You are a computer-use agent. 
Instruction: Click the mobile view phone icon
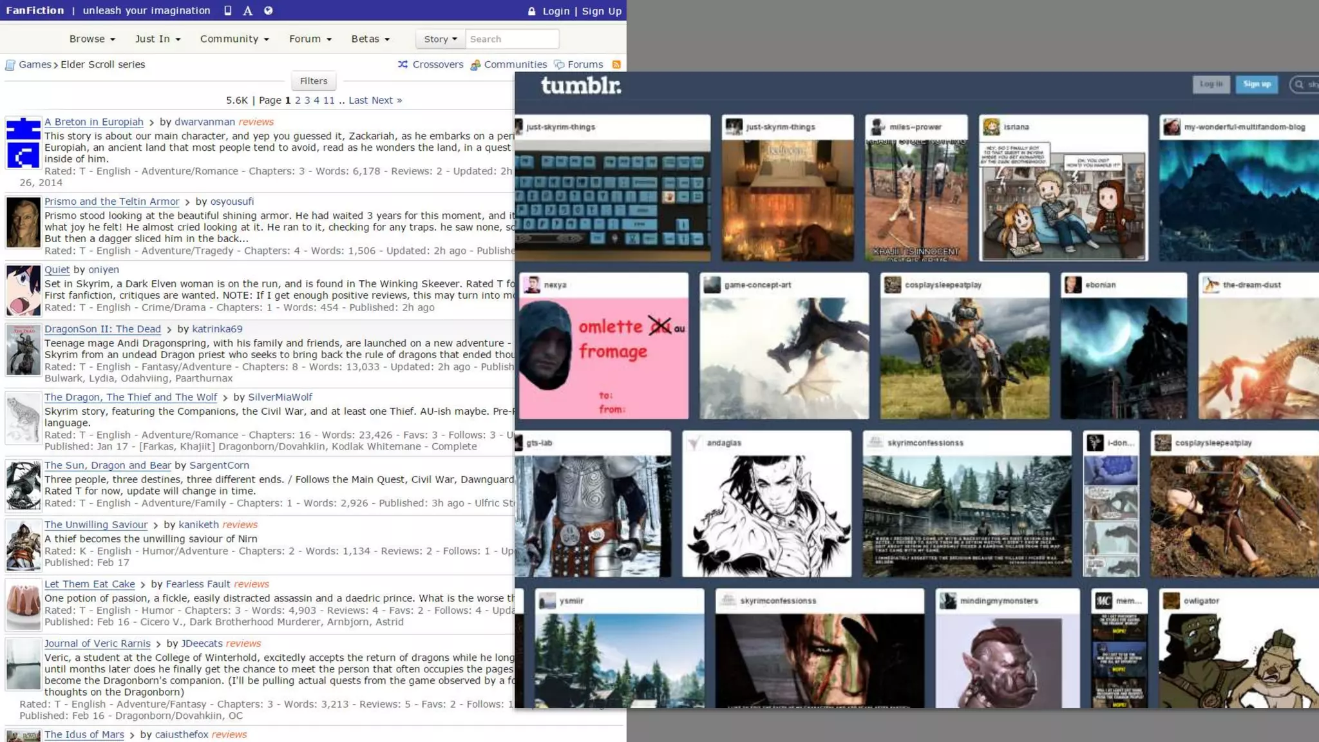(x=227, y=10)
